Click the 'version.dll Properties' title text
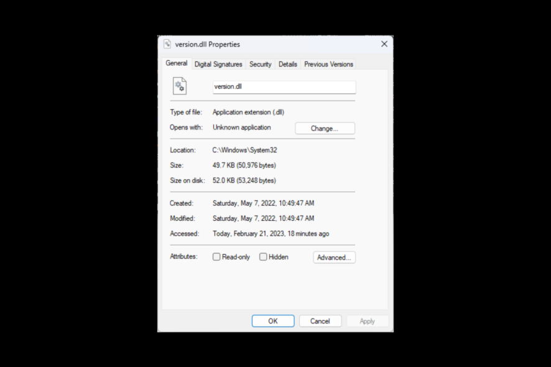 click(207, 44)
